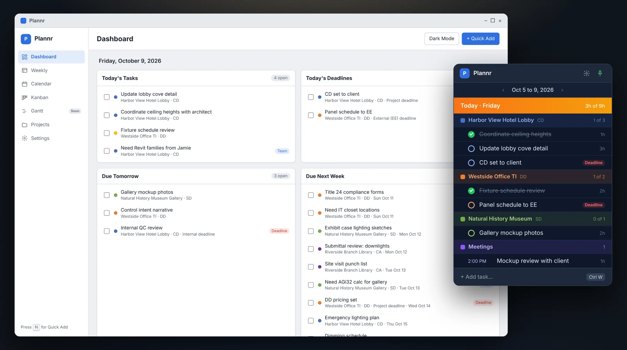Open the Dashboard view in the sidebar
The image size is (627, 350).
(x=51, y=57)
